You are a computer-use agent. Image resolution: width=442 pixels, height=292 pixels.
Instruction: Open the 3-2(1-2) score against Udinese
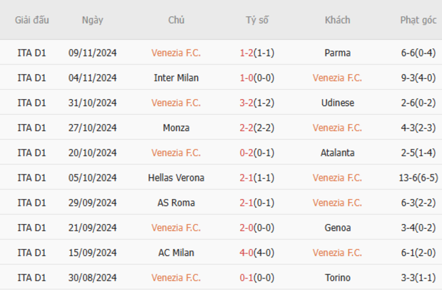point(257,103)
